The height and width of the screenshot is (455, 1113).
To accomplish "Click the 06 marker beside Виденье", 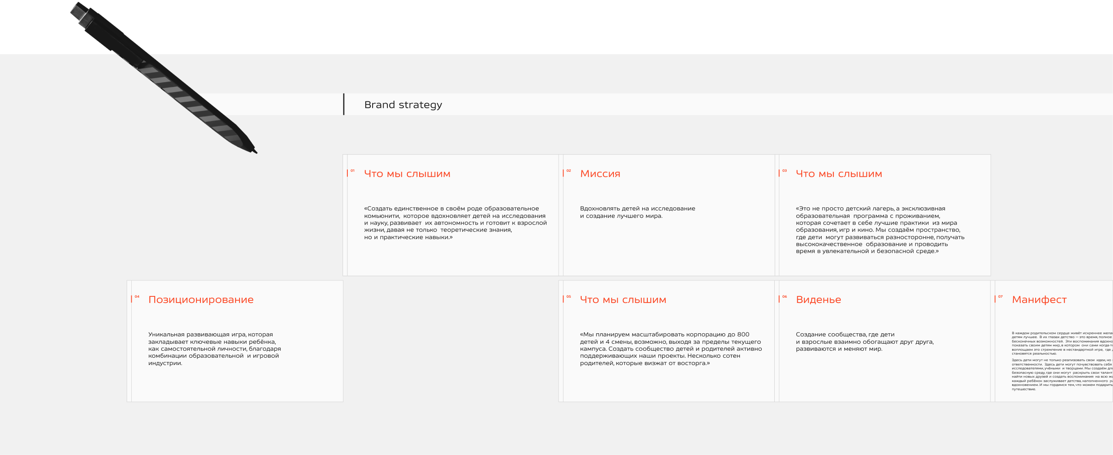I will pyautogui.click(x=784, y=297).
